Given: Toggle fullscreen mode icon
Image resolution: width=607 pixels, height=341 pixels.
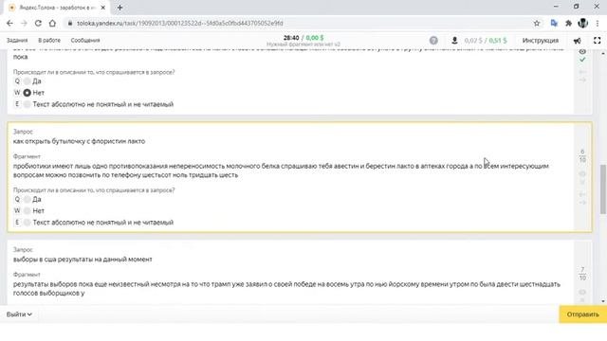Looking at the screenshot, I should point(597,40).
